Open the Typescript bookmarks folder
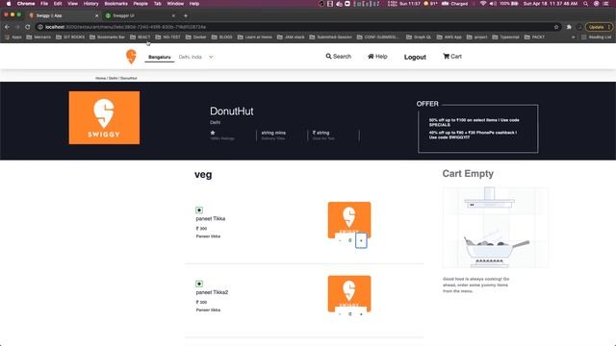Screen dimensions: 616x346 click(505, 37)
